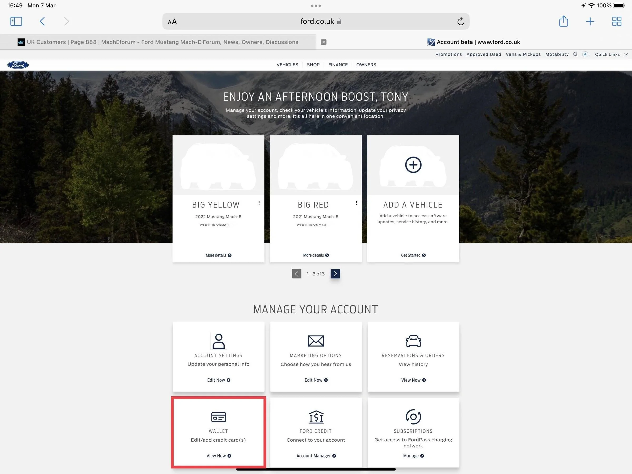Click the plus icon to add vehicle

[x=413, y=165]
